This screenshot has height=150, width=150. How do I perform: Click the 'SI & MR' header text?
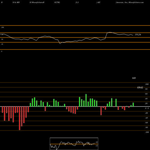[16, 2]
